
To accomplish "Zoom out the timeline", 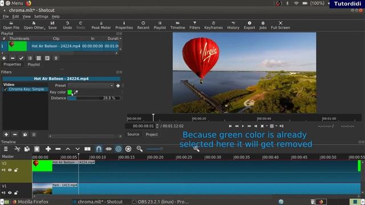I will (x=140, y=149).
